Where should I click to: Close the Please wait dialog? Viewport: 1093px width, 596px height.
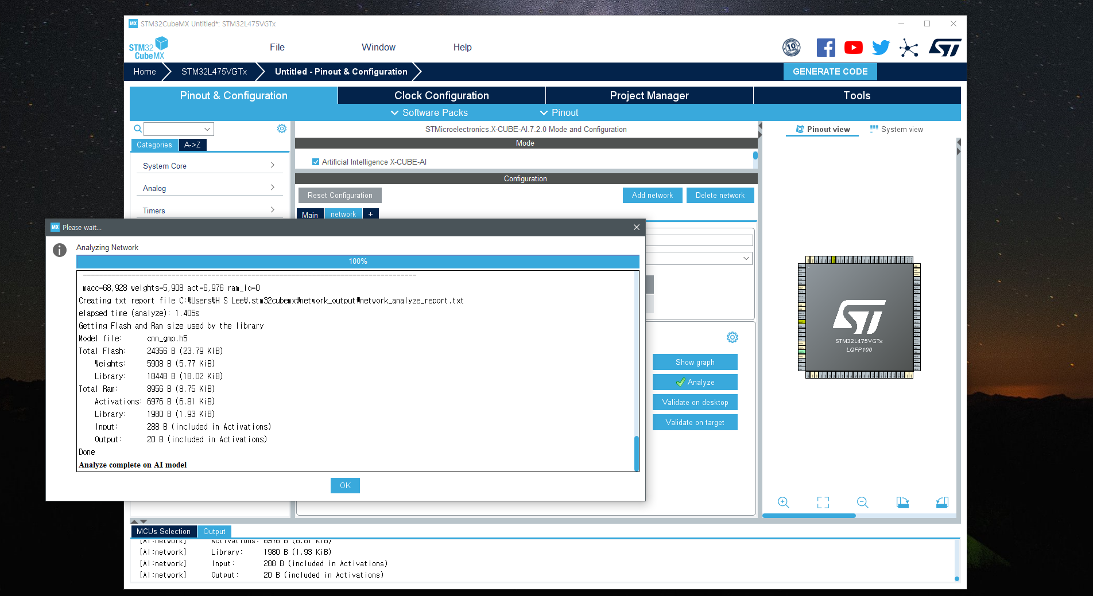point(637,227)
